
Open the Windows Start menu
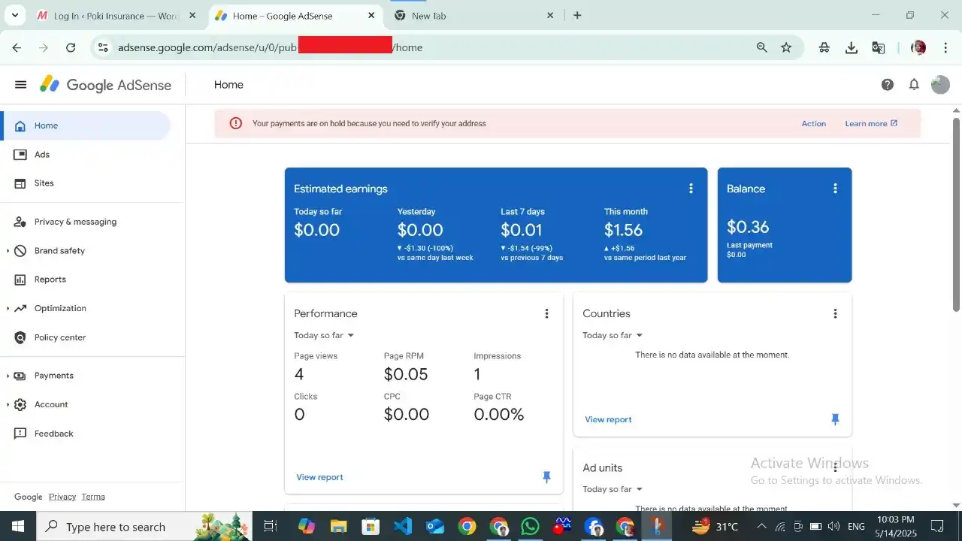click(x=18, y=527)
